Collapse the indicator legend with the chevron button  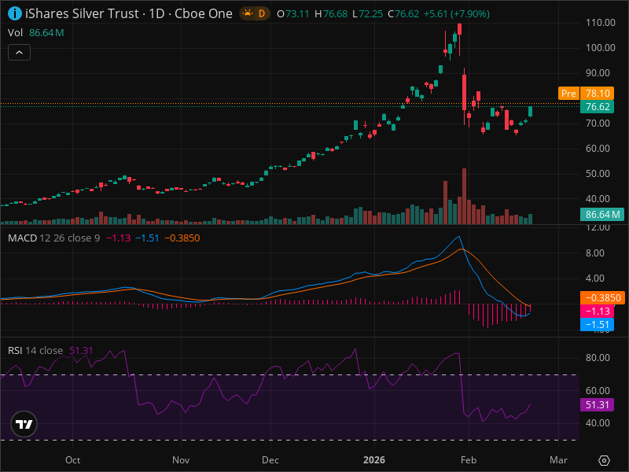(x=19, y=53)
